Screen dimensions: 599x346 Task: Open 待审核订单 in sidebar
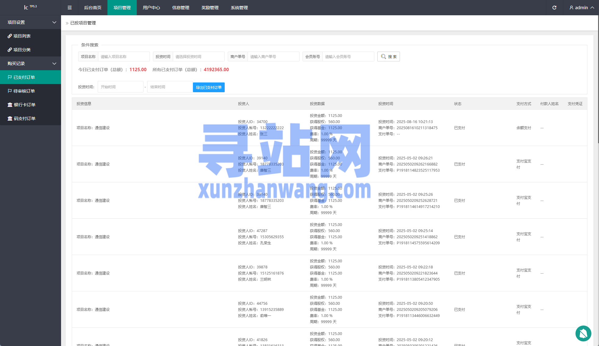point(31,91)
